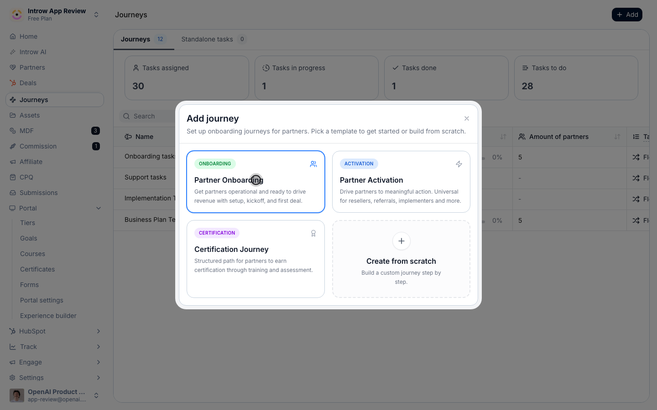Select the Partner Activation template title

pos(371,180)
